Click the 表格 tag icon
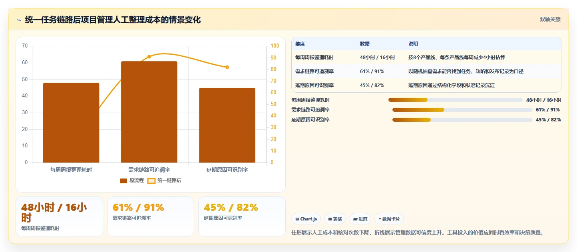577x252 pixels. pyautogui.click(x=330, y=219)
